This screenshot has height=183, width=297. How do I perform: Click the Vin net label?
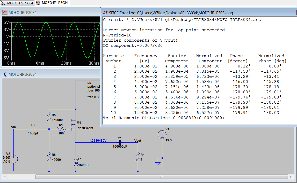(13, 127)
